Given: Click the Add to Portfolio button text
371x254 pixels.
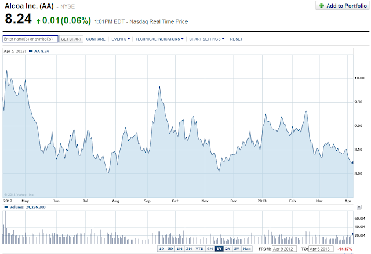Looking at the screenshot, I should (x=347, y=6).
